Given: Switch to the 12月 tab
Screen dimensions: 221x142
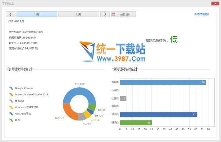Looking at the screenshot, I should (x=79, y=14).
